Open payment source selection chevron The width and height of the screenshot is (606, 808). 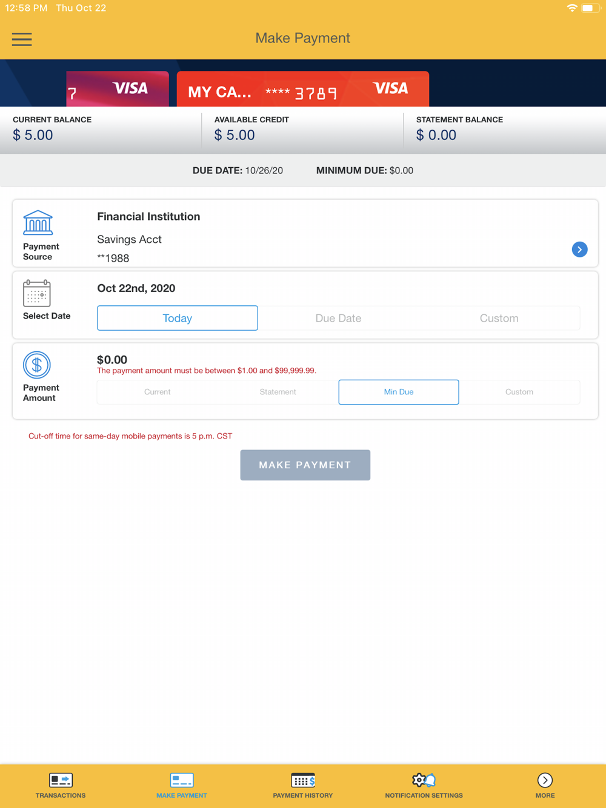pos(579,250)
